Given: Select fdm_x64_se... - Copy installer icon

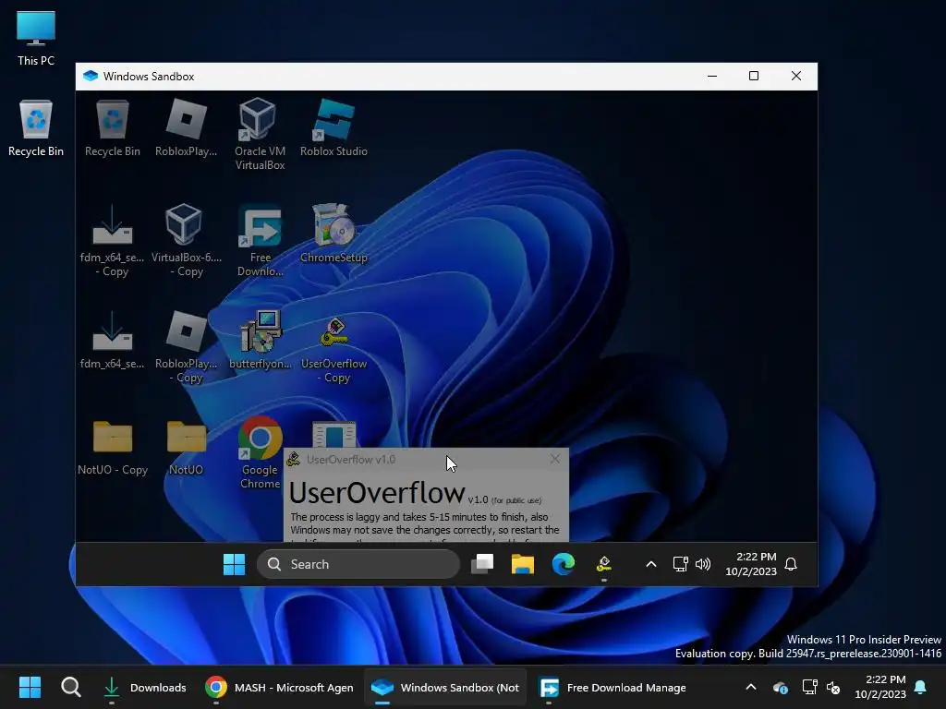Looking at the screenshot, I should click(x=112, y=241).
